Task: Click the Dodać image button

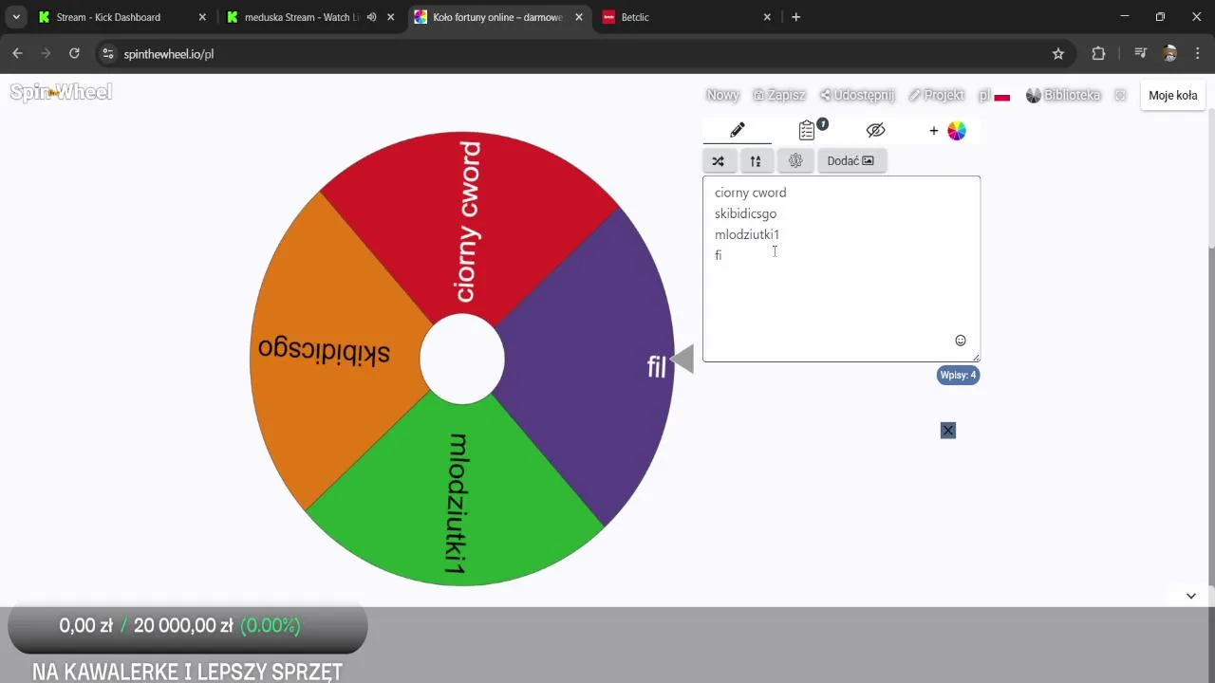Action: [x=850, y=161]
